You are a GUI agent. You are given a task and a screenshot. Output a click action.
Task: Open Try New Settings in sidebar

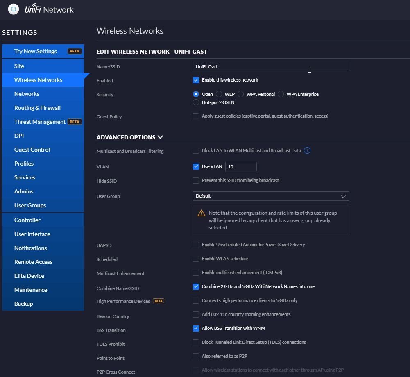(x=43, y=51)
